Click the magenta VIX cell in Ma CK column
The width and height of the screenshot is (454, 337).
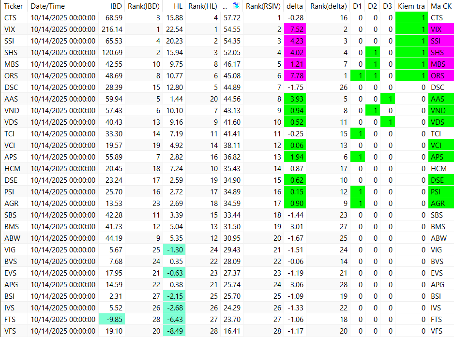441,29
